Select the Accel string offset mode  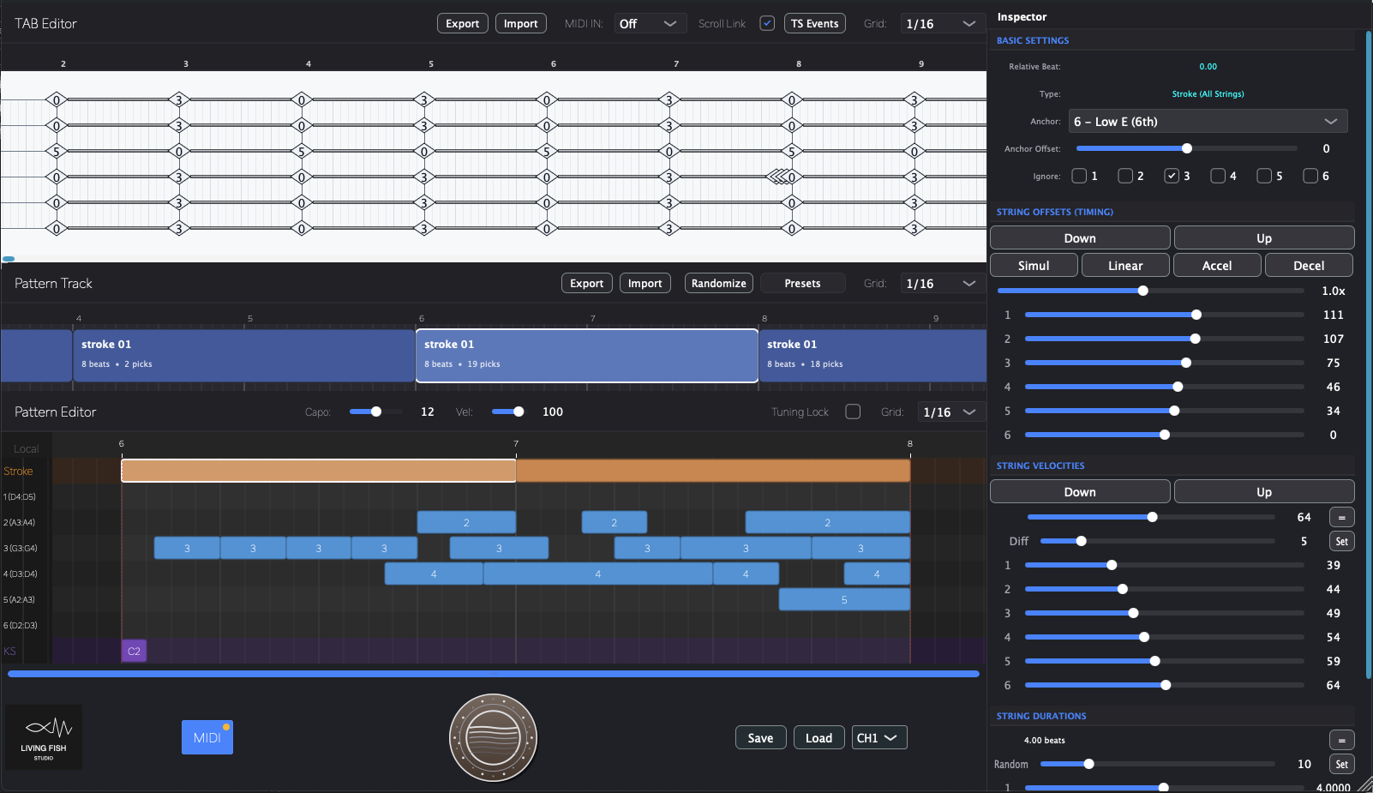coord(1216,266)
